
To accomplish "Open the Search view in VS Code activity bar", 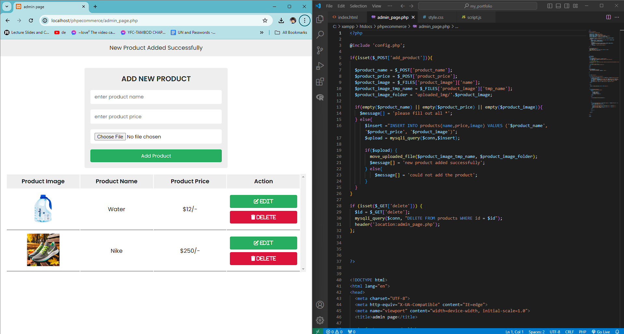I will coord(320,34).
